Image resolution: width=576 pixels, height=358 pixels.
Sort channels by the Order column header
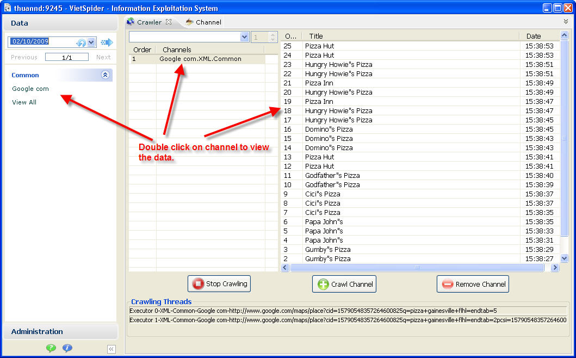pos(142,50)
